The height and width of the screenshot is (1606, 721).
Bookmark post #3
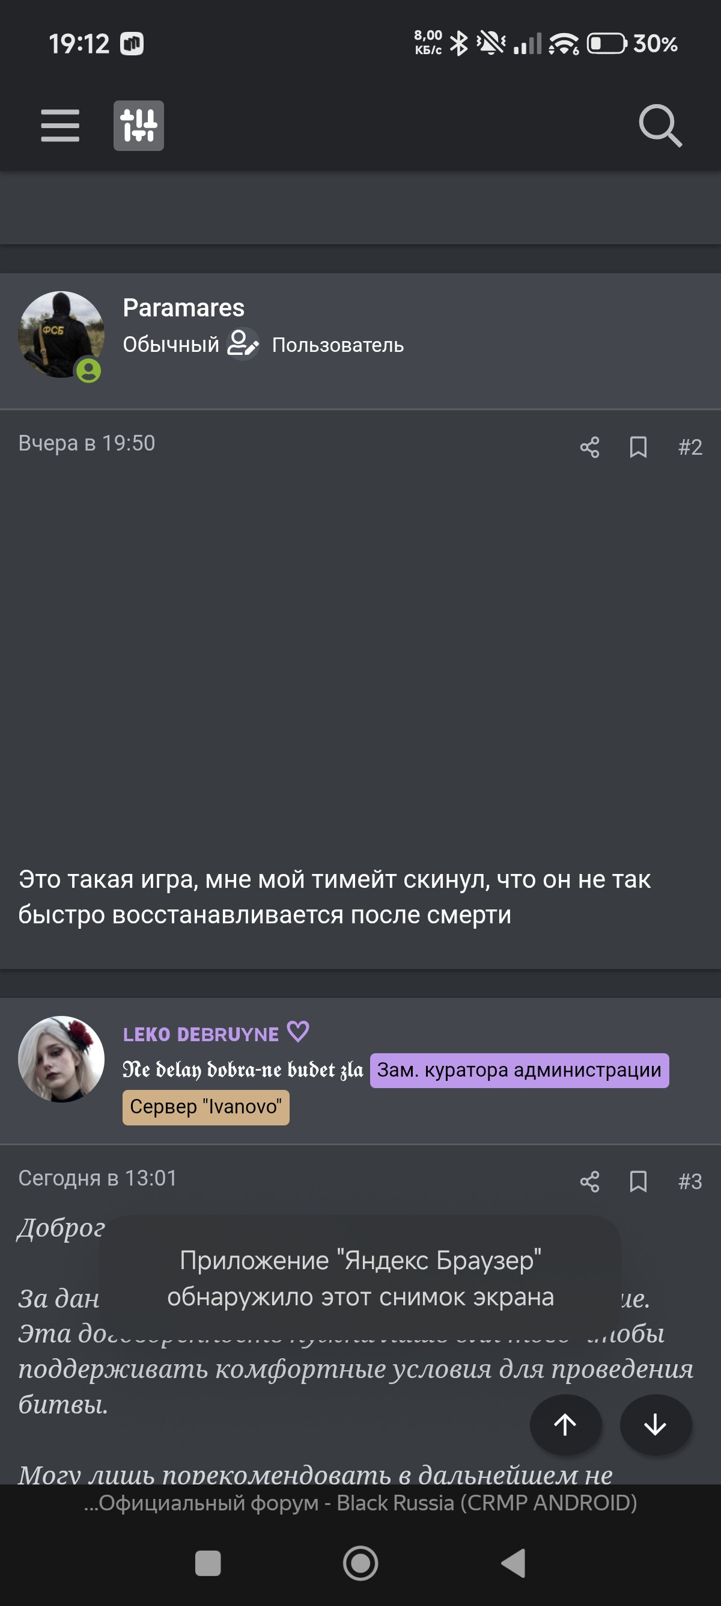point(638,1181)
